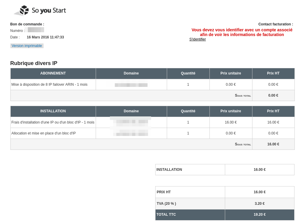Select the PRIX HT summary row label
The image size is (301, 224).
[164, 192]
